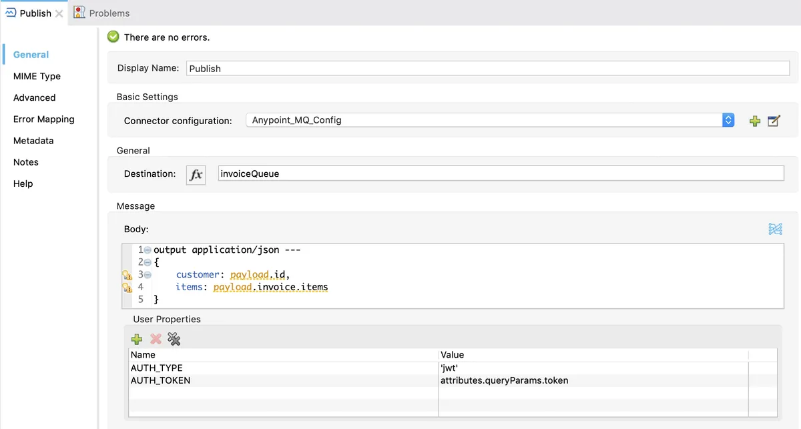The width and height of the screenshot is (801, 429).
Task: Click the Display Name input field
Action: [487, 68]
